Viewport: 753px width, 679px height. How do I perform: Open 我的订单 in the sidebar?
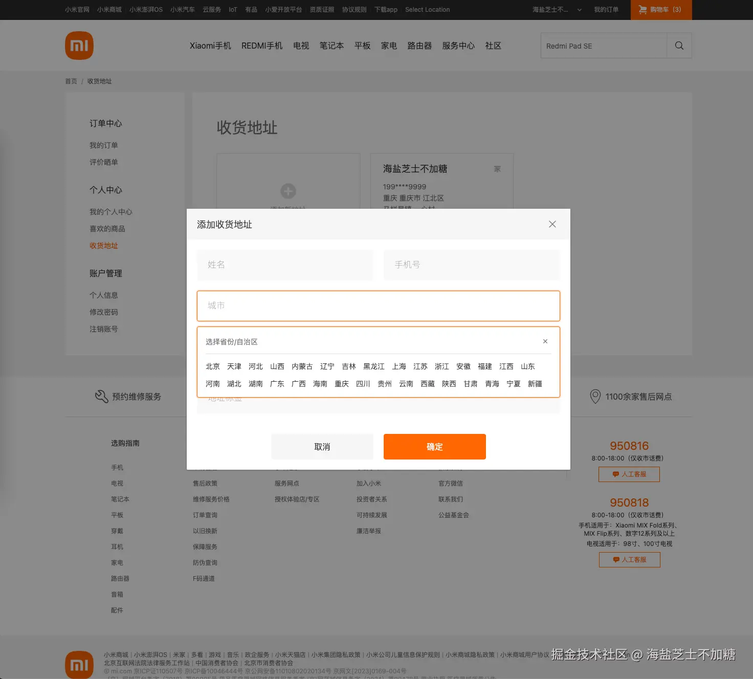click(104, 145)
